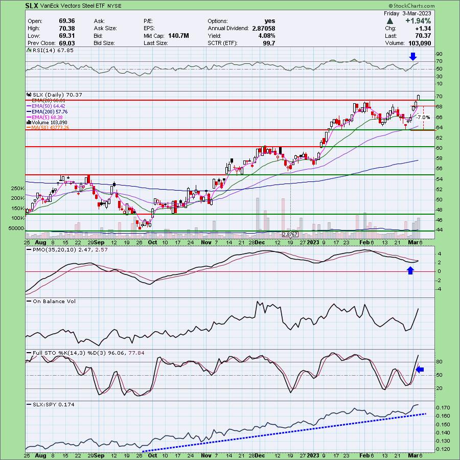Click the -7.0% stop annotation label
The width and height of the screenshot is (460, 460).
click(423, 117)
